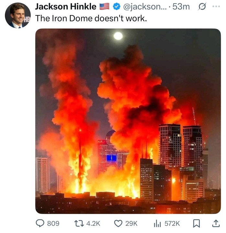Open the Jackson Hinkle display name link
This screenshot has width=226, height=233.
point(65,6)
